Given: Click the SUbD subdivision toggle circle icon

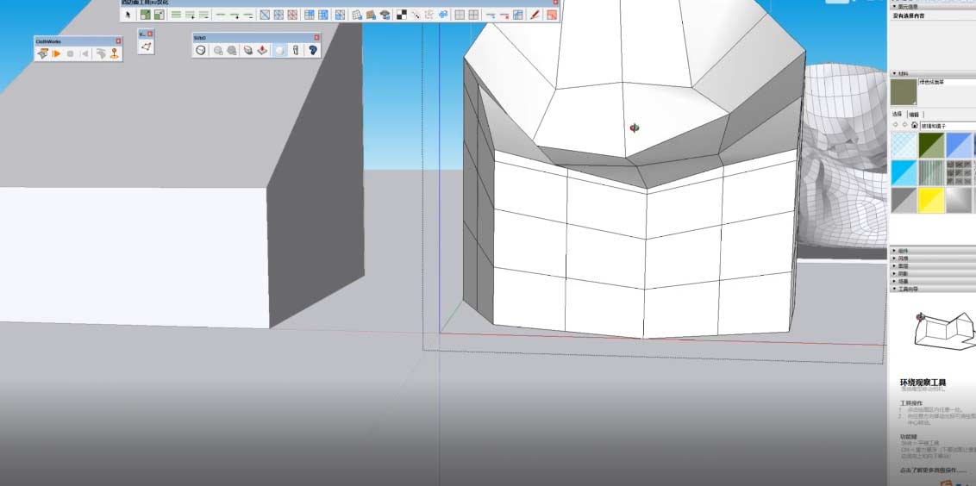Looking at the screenshot, I should (201, 51).
